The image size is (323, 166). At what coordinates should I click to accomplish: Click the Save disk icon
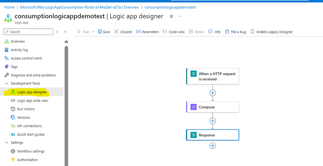click(100, 32)
